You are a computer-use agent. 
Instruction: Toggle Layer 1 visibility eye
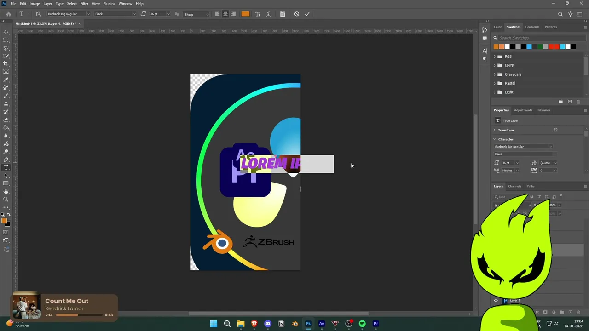pyautogui.click(x=496, y=301)
